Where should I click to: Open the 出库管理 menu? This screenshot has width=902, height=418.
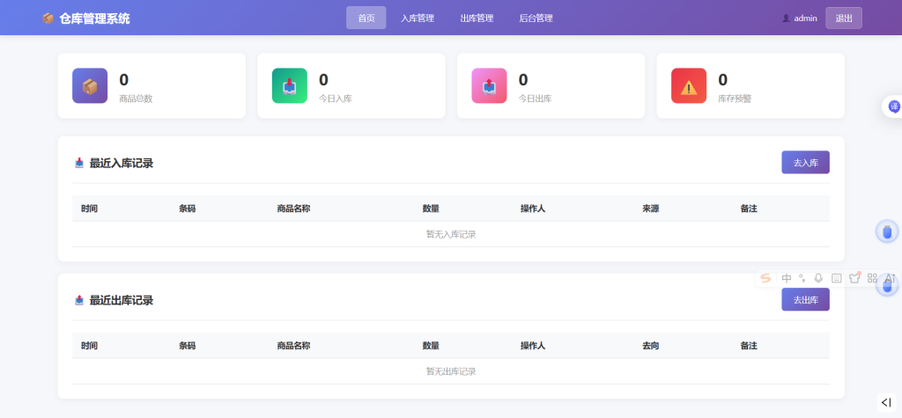click(477, 18)
